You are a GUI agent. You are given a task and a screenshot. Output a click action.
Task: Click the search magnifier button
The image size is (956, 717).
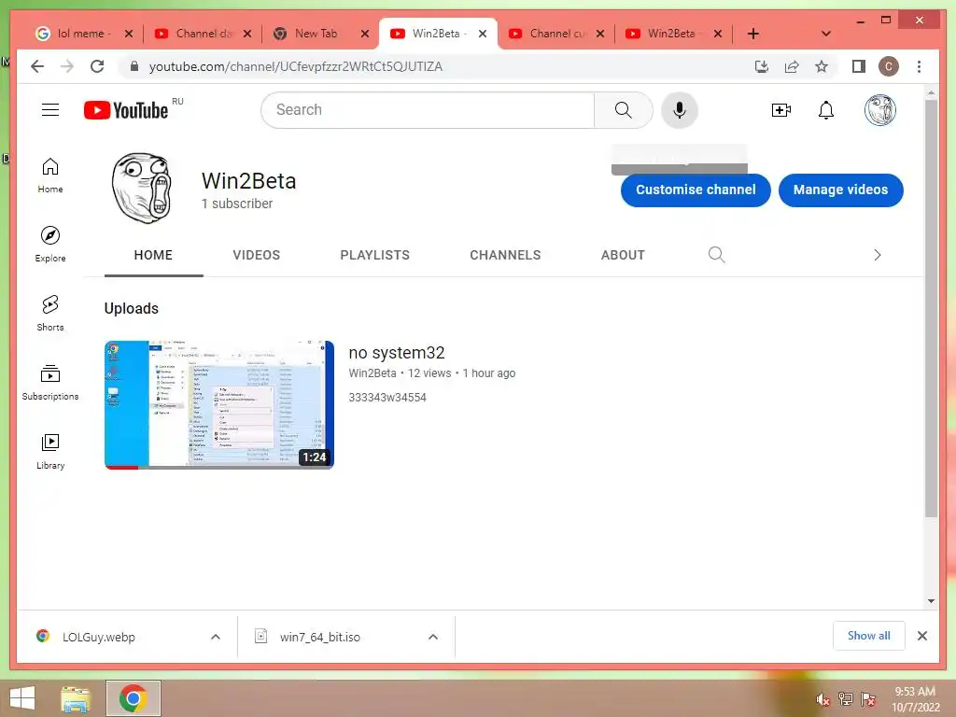623,110
